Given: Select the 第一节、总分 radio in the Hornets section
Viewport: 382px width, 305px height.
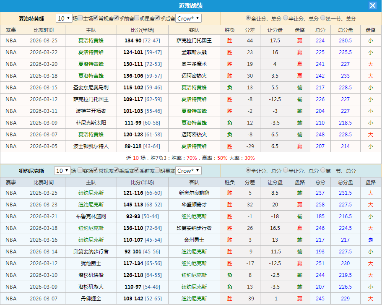Looking at the screenshot, I should 322,18.
